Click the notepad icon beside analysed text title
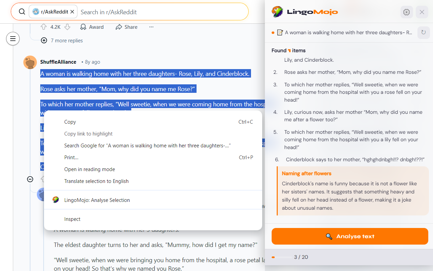The image size is (433, 271). pyautogui.click(x=280, y=33)
